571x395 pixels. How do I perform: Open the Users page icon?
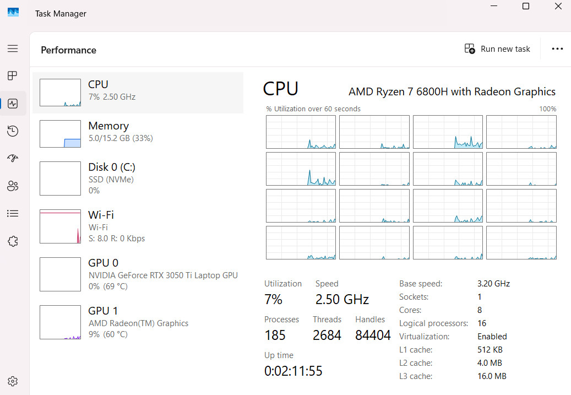click(13, 186)
